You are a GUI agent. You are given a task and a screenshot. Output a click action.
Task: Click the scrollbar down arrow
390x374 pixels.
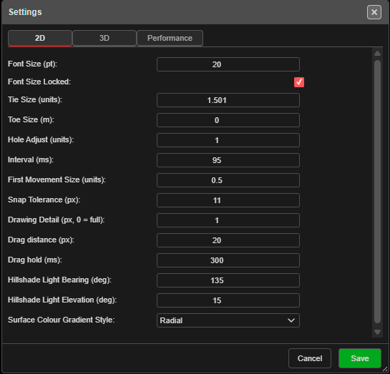click(377, 333)
